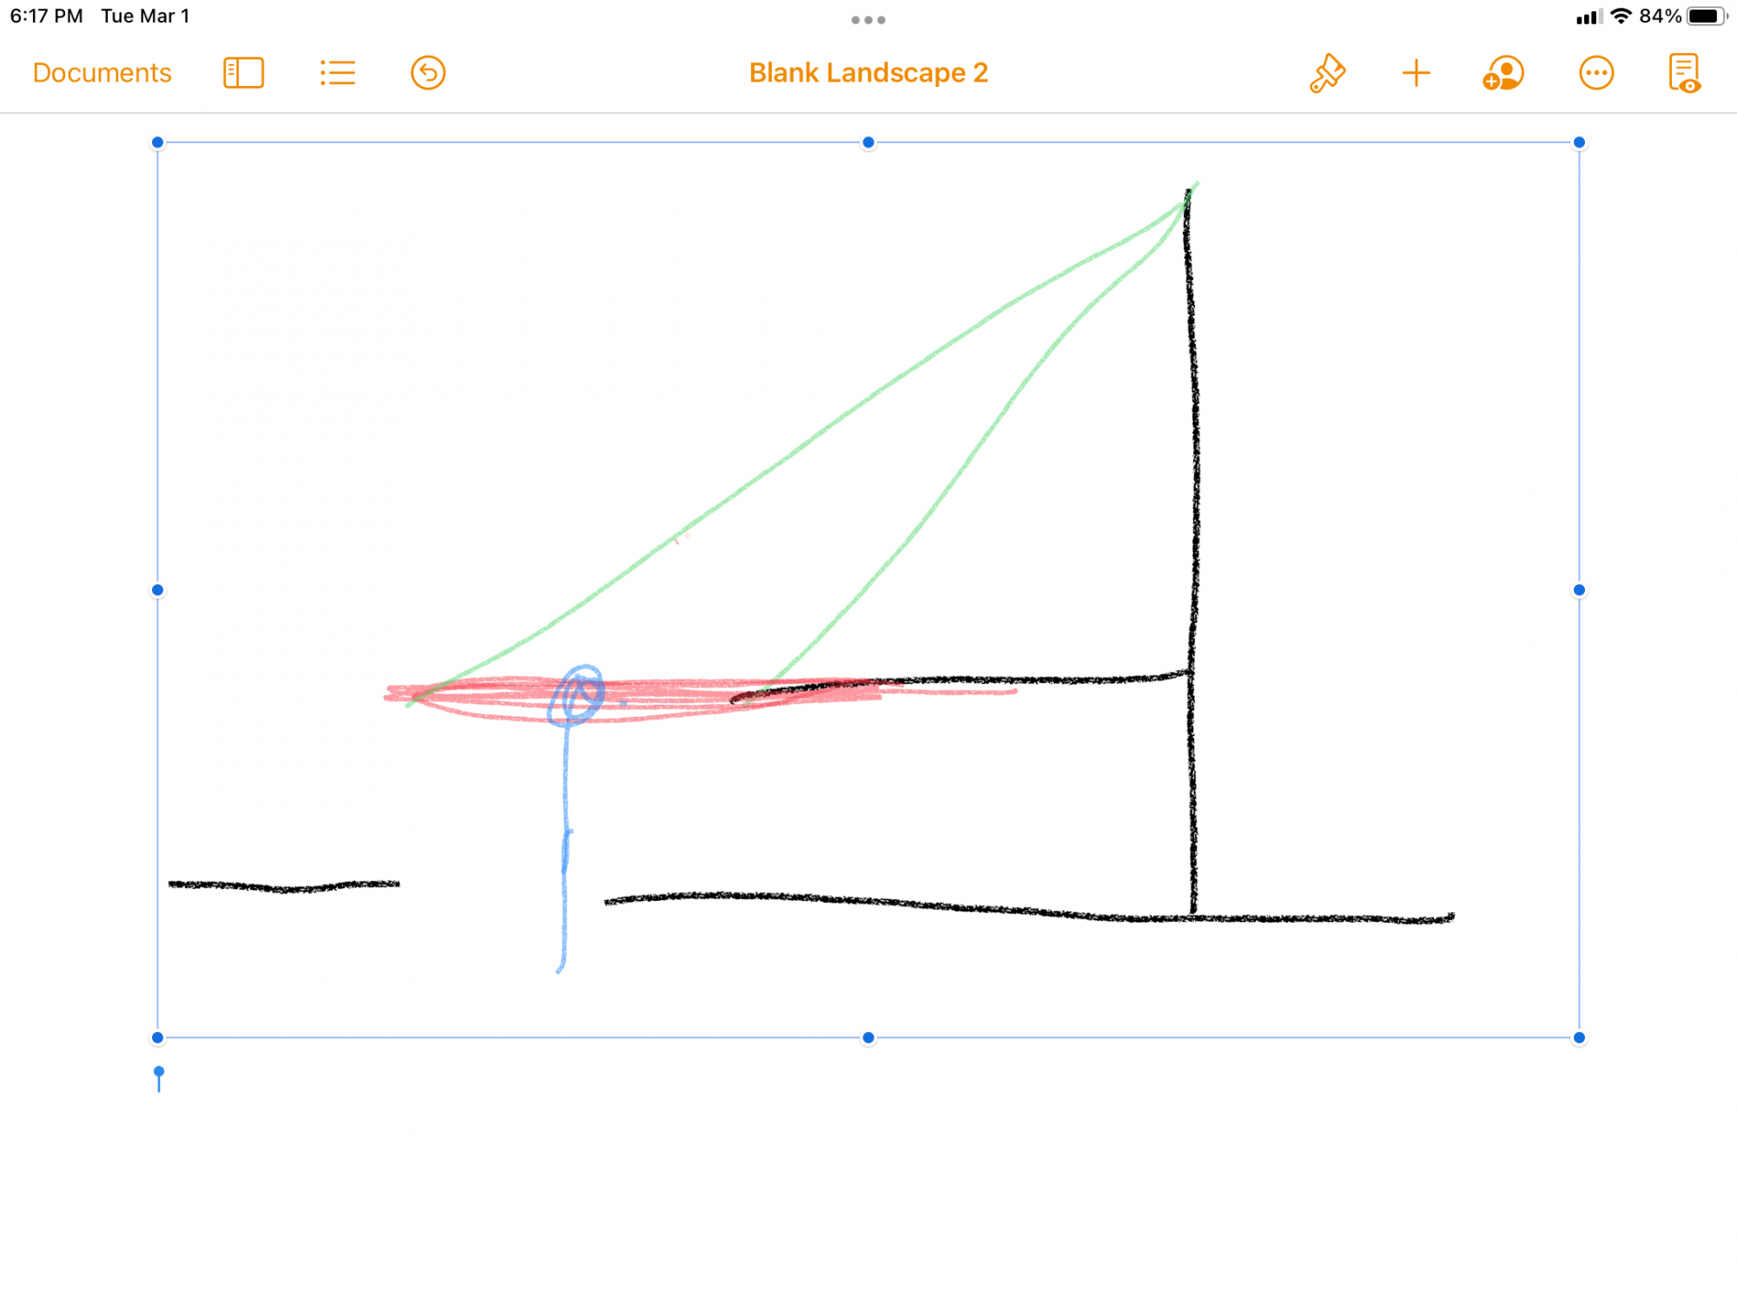Go back to Documents
Screen dimensions: 1737x1302
pyautogui.click(x=102, y=73)
